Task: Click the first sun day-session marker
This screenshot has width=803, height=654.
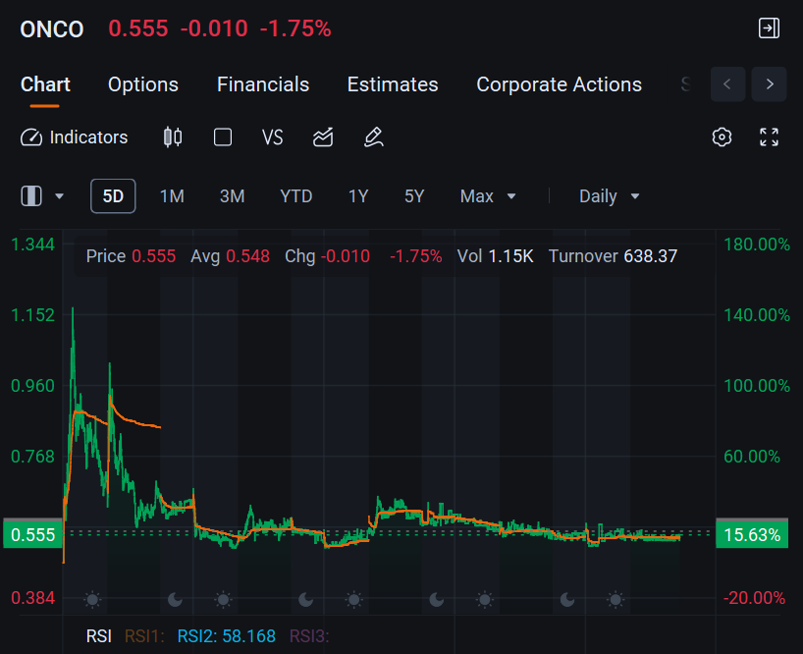Action: 92,599
